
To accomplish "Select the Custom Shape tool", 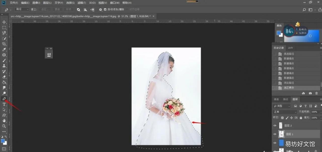I will 4,115.
